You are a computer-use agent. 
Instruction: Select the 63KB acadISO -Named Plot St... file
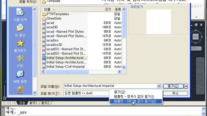[64, 49]
